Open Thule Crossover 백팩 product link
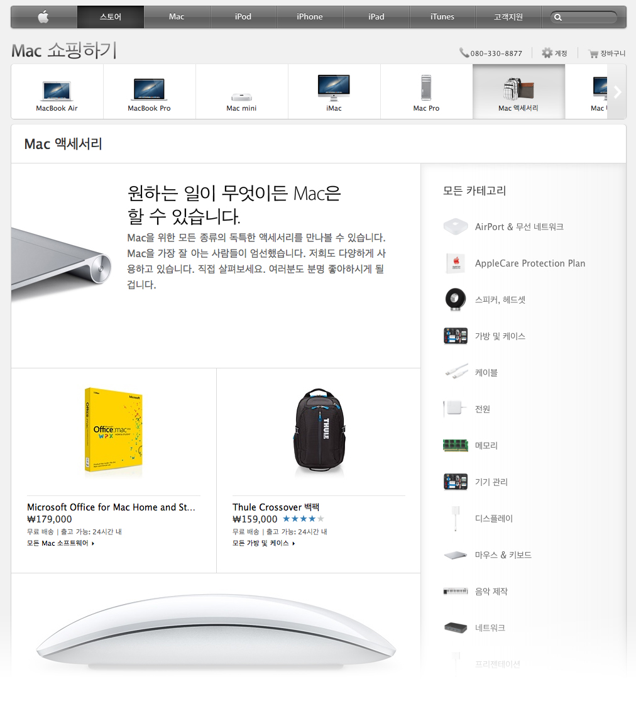Image resolution: width=636 pixels, height=701 pixels. (x=276, y=507)
